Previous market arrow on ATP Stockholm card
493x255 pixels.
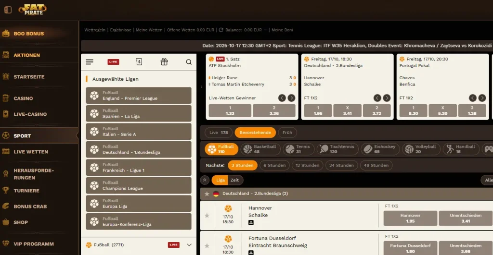click(282, 98)
